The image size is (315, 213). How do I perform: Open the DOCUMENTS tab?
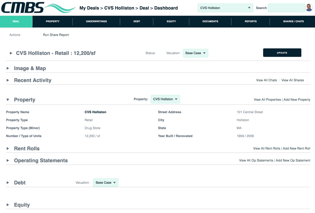pos(210,21)
